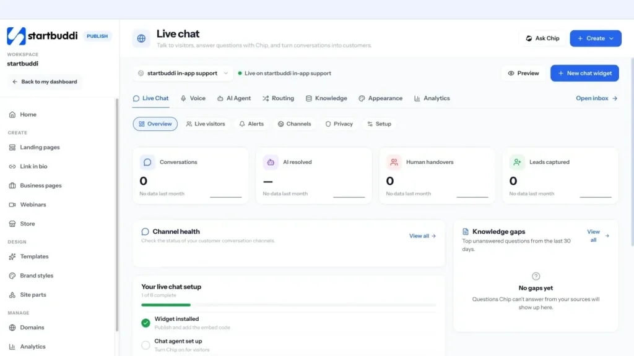Image resolution: width=634 pixels, height=356 pixels.
Task: Click the Templates sparkle icon
Action: click(x=12, y=256)
